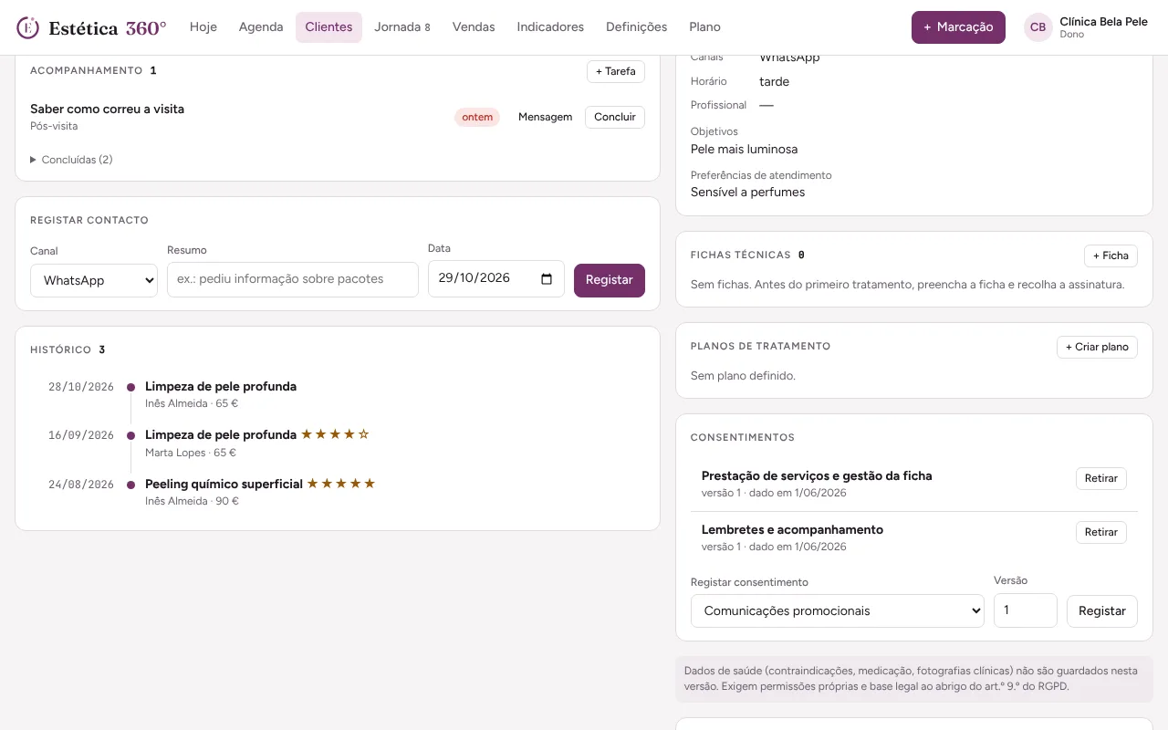The height and width of the screenshot is (730, 1168).
Task: Go to the Definições tab
Action: click(x=637, y=27)
